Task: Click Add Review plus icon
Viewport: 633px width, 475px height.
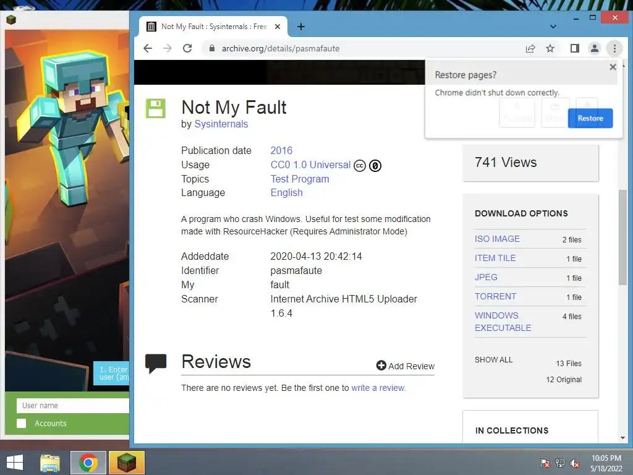Action: (x=381, y=366)
